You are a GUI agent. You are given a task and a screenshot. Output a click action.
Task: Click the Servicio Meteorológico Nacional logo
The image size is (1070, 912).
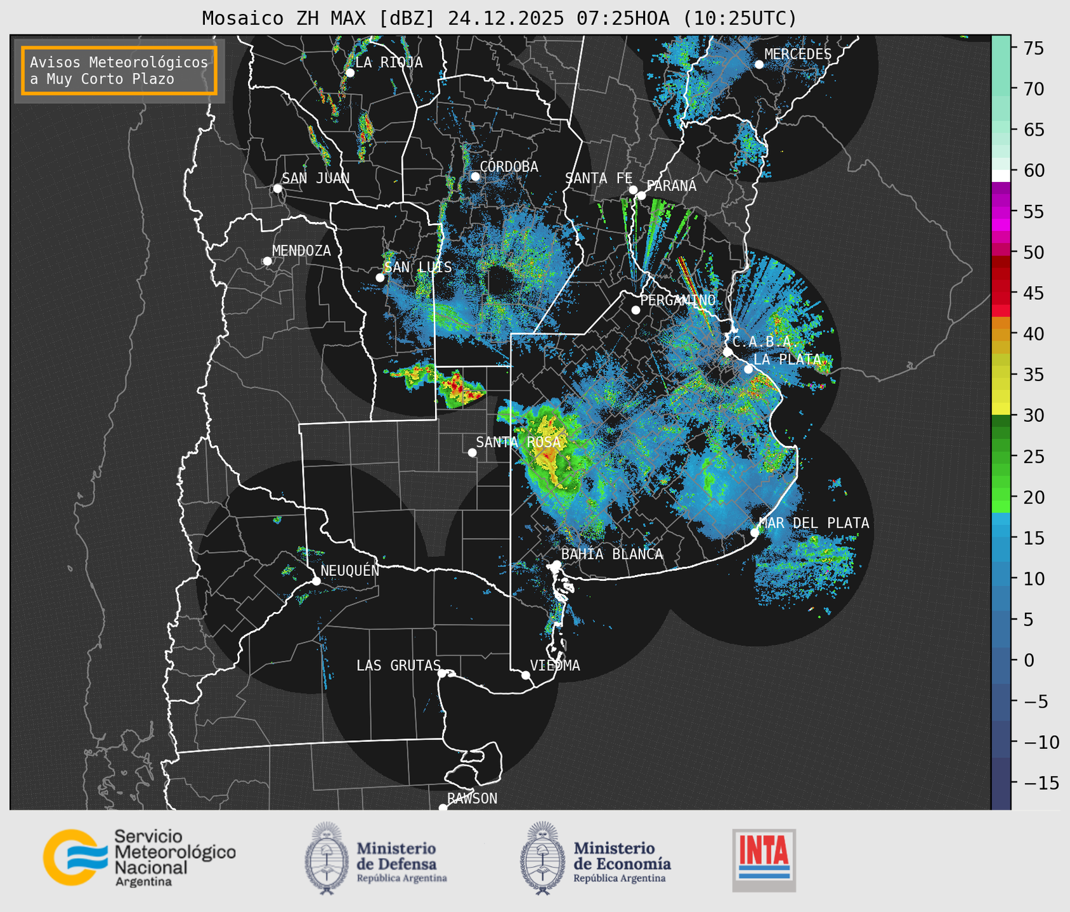coord(140,857)
